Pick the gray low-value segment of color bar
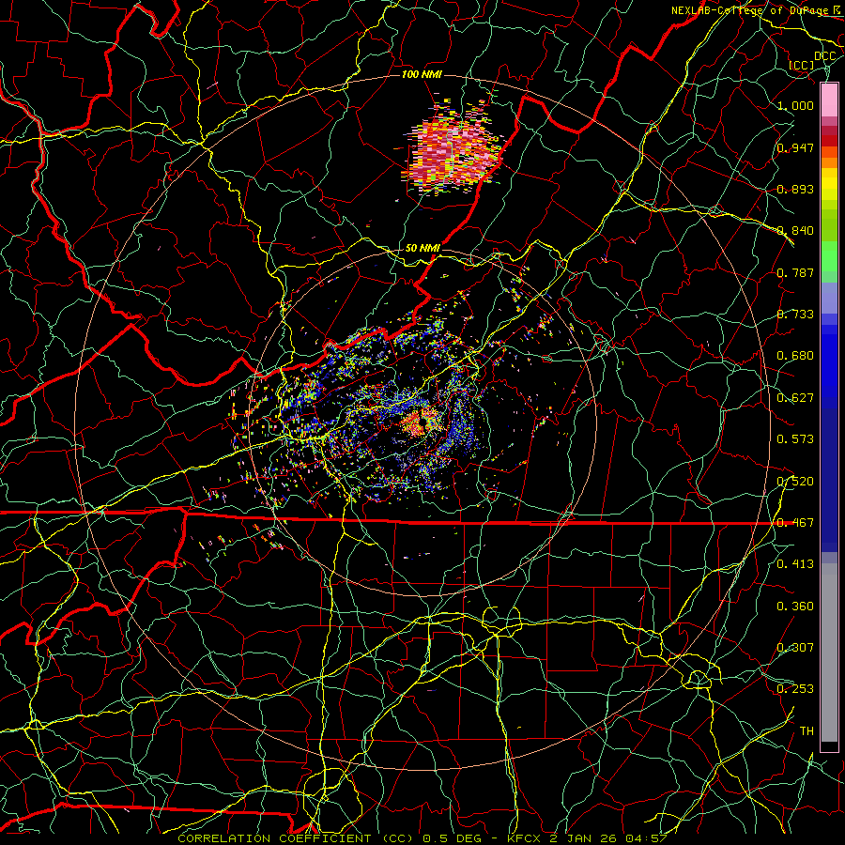The image size is (845, 845). coord(829,653)
